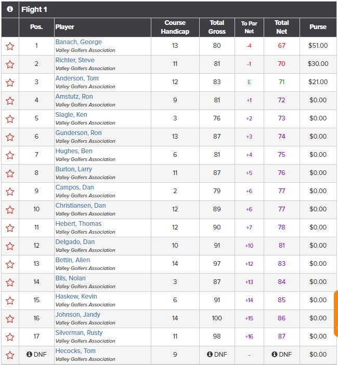
Task: Click the star icon for Haskew, Kevin
Action: pos(10,301)
